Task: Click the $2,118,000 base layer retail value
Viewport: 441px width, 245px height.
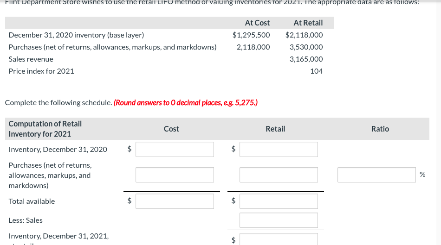Action: point(304,35)
